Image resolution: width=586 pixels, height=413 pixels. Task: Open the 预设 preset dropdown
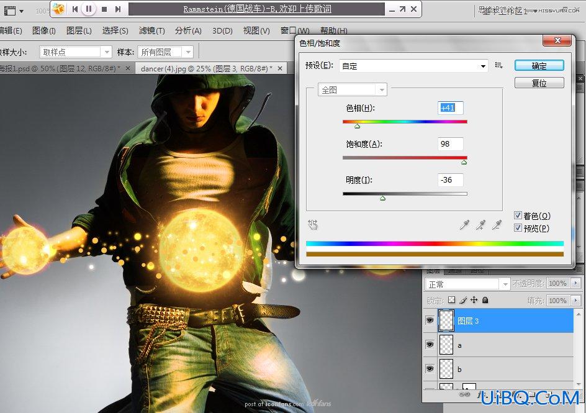coord(413,66)
